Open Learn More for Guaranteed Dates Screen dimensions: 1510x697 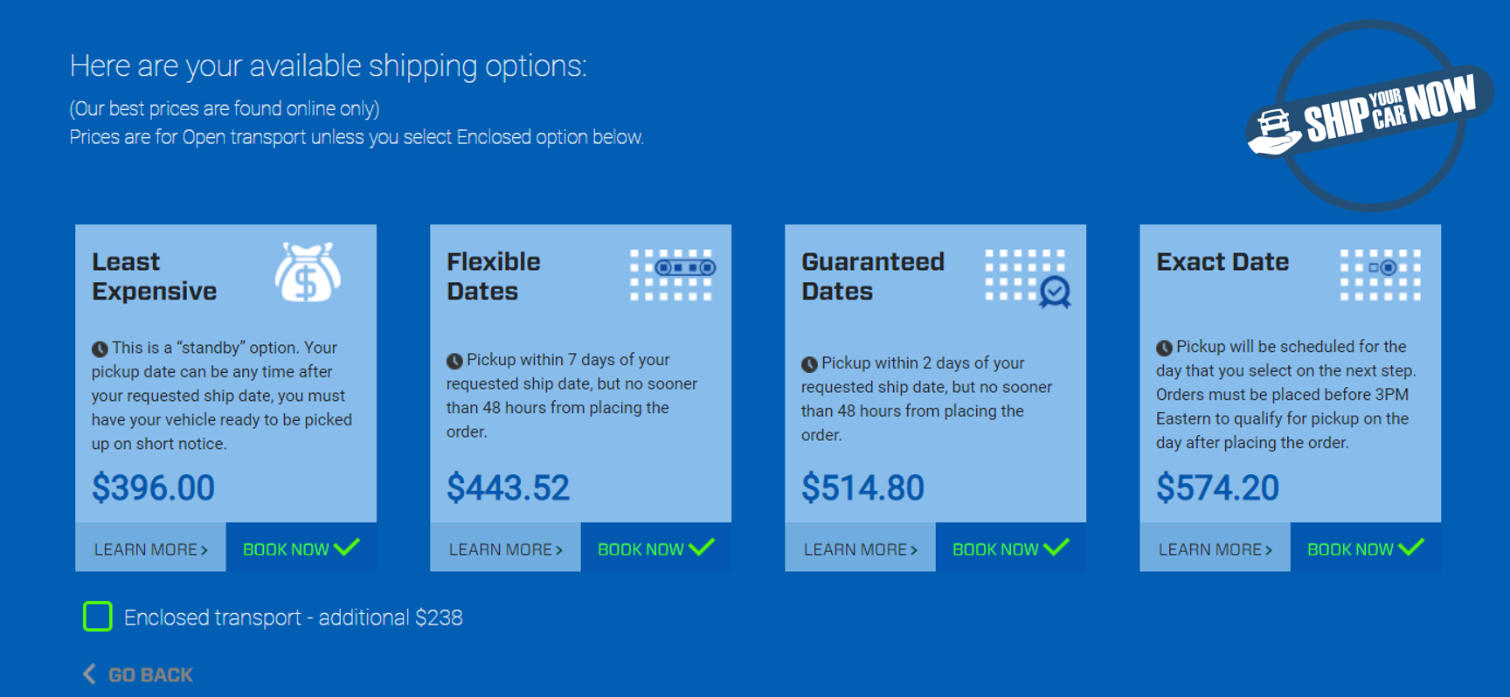click(860, 548)
